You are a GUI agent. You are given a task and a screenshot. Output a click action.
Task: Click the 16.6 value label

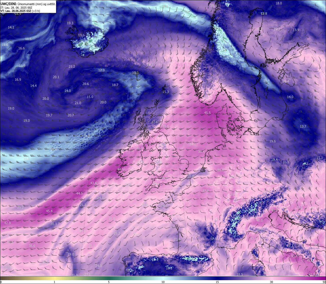pyautogui.click(x=21, y=48)
